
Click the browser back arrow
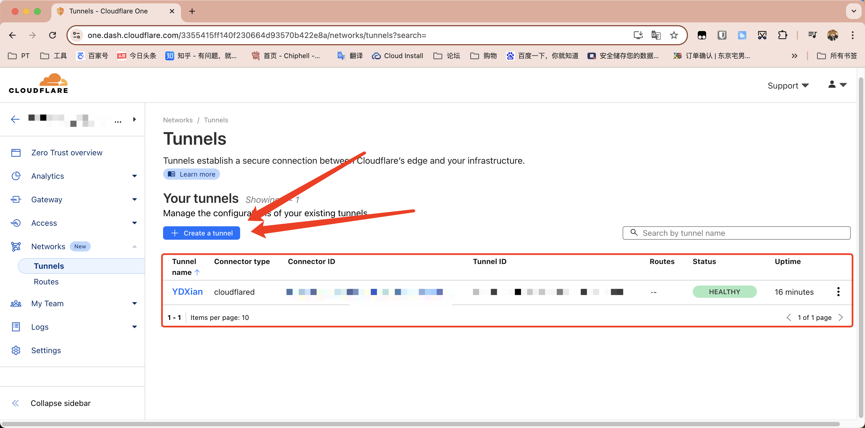tap(12, 35)
